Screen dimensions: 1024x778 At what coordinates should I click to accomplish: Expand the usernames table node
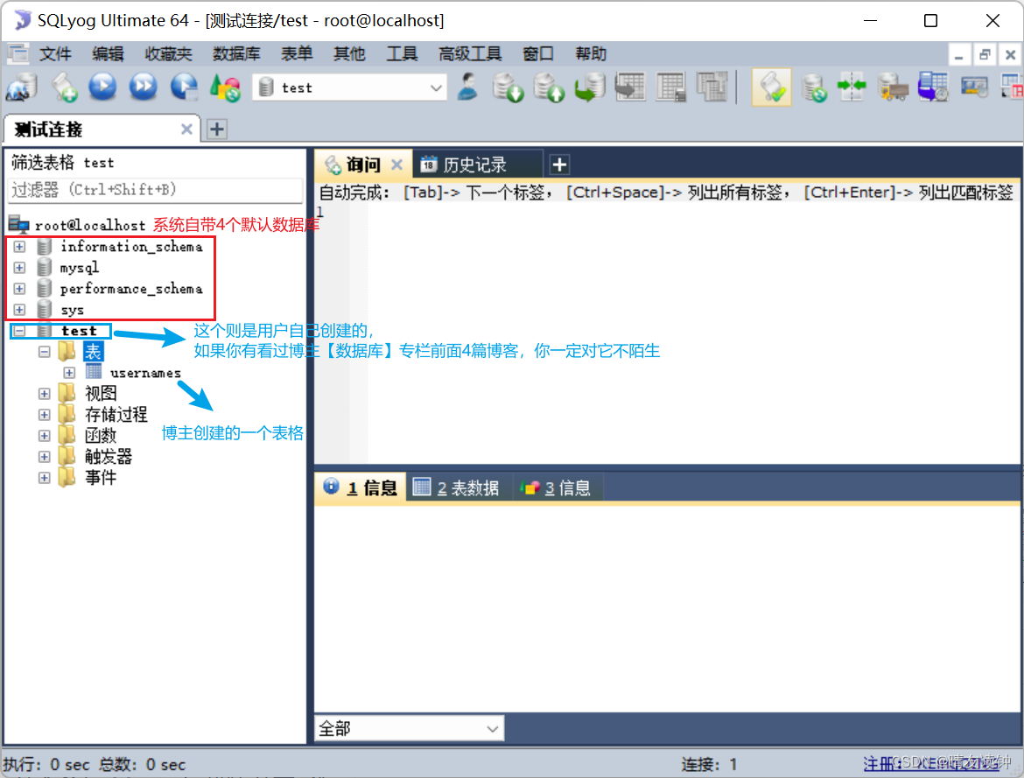pos(69,372)
